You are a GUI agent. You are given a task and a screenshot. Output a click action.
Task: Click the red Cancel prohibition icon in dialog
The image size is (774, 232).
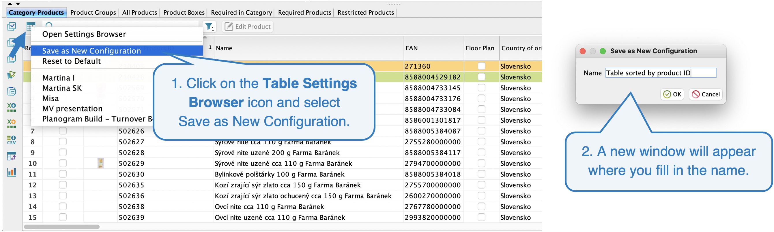click(x=696, y=94)
